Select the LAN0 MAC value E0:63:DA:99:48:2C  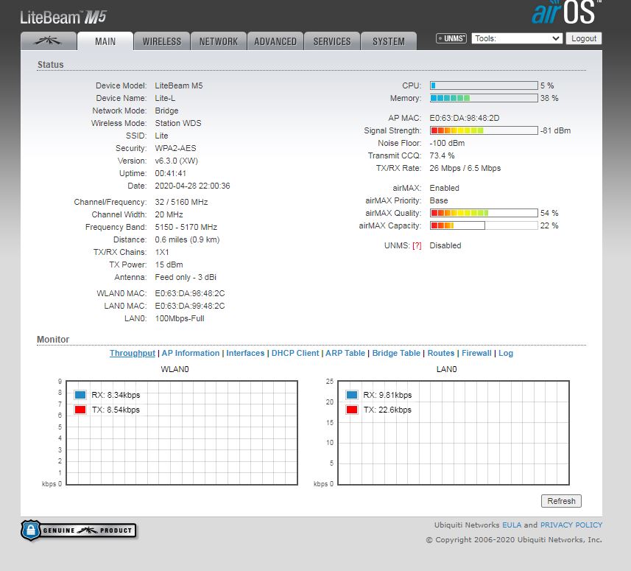pos(189,306)
